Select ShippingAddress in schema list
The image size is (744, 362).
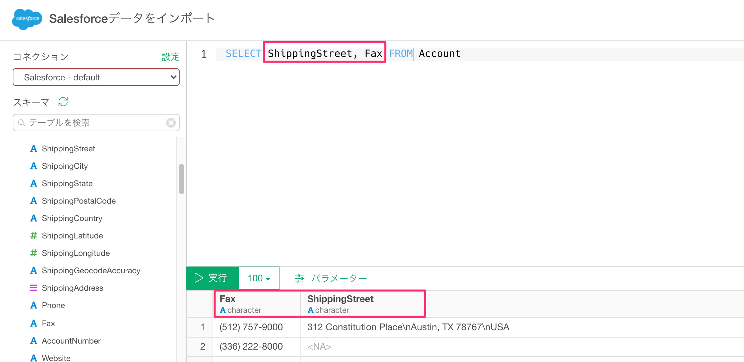pos(72,288)
